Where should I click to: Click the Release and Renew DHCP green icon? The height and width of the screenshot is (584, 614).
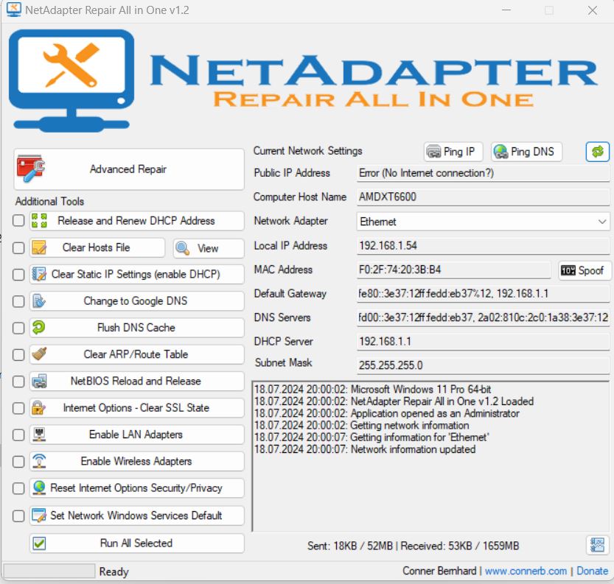39,221
